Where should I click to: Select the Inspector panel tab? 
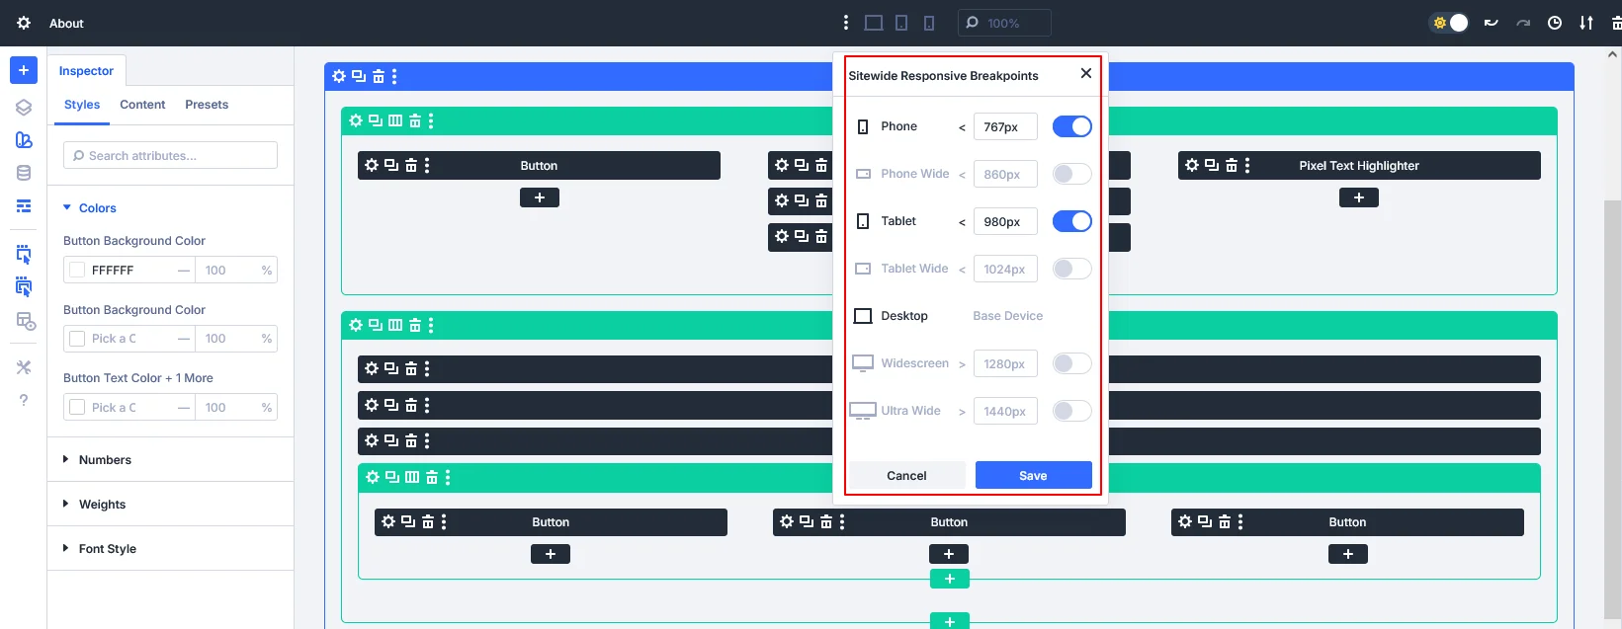[86, 71]
